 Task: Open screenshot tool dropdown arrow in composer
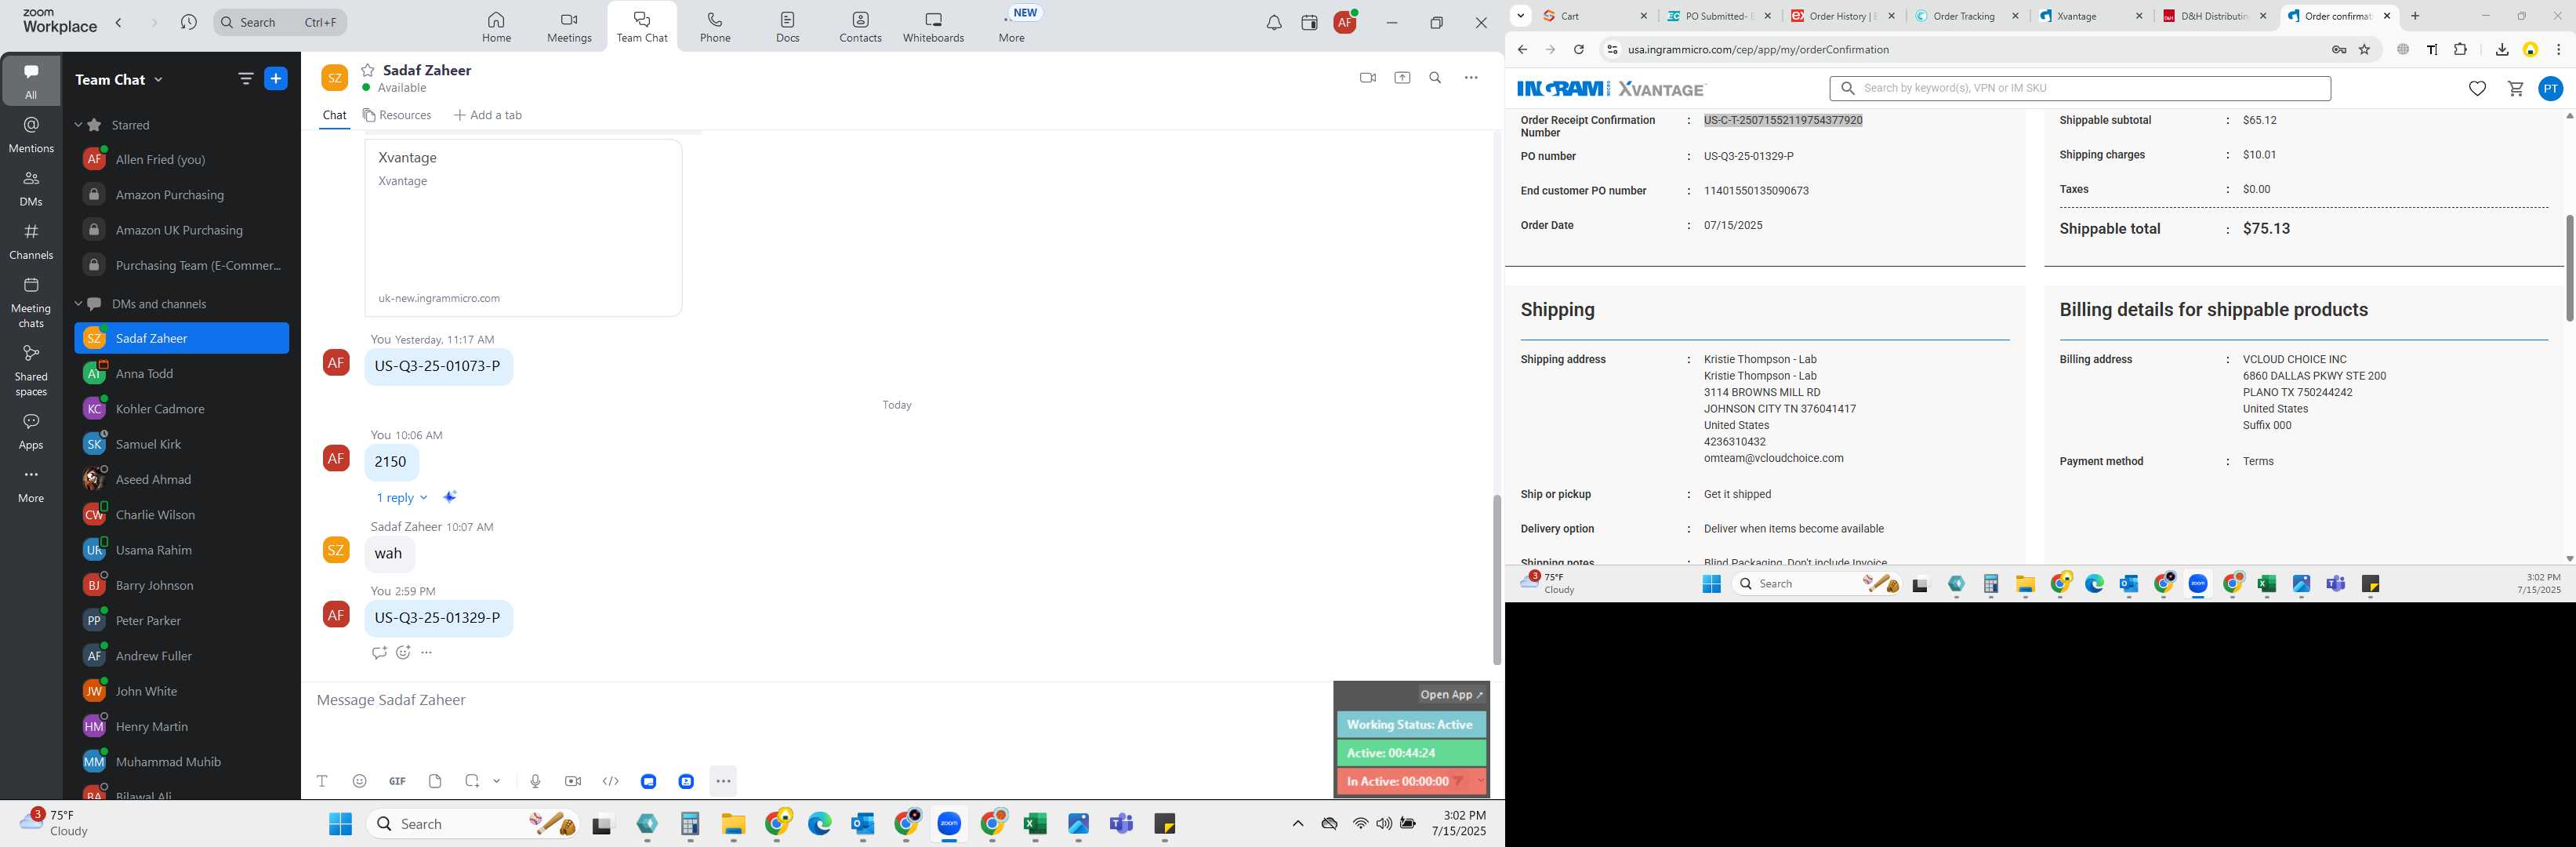coord(497,781)
